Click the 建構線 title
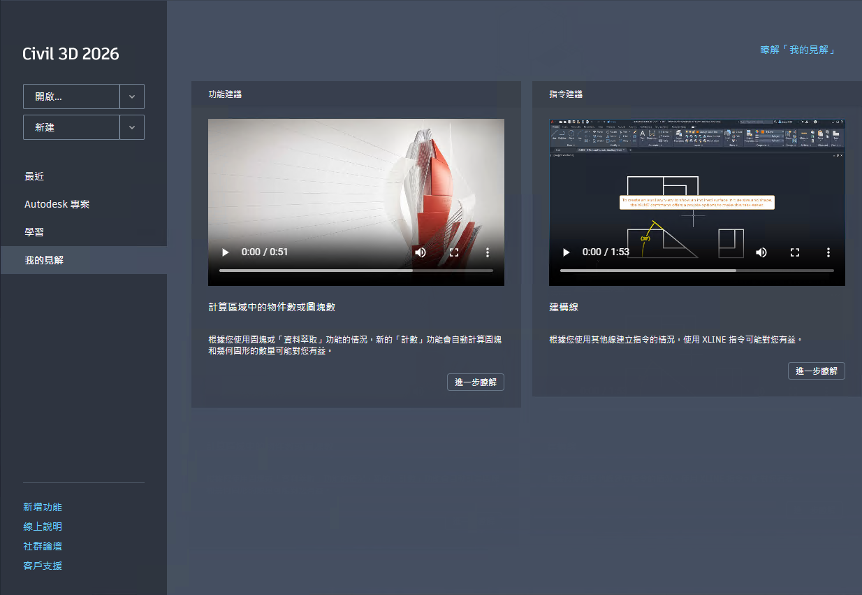Viewport: 862px width, 595px height. point(564,307)
